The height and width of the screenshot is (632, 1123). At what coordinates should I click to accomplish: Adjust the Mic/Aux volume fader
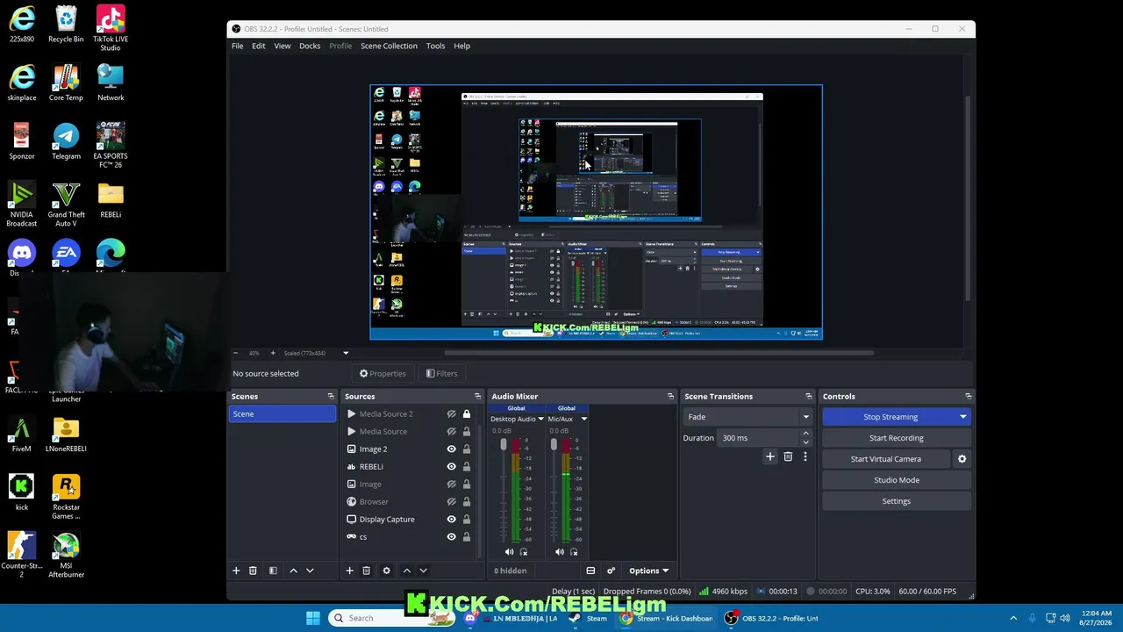554,444
